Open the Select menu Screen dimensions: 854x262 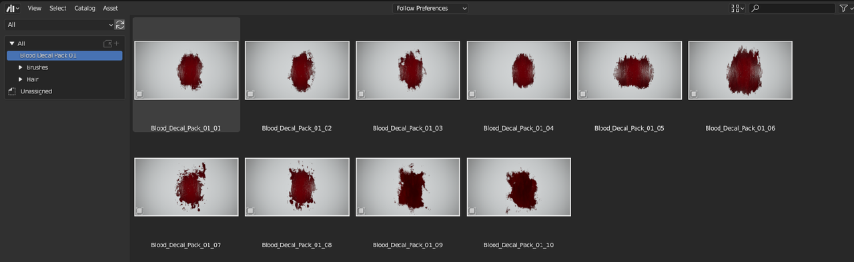58,8
